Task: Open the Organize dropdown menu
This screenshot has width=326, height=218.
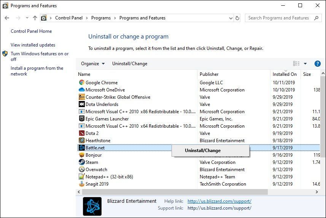Action: 93,64
